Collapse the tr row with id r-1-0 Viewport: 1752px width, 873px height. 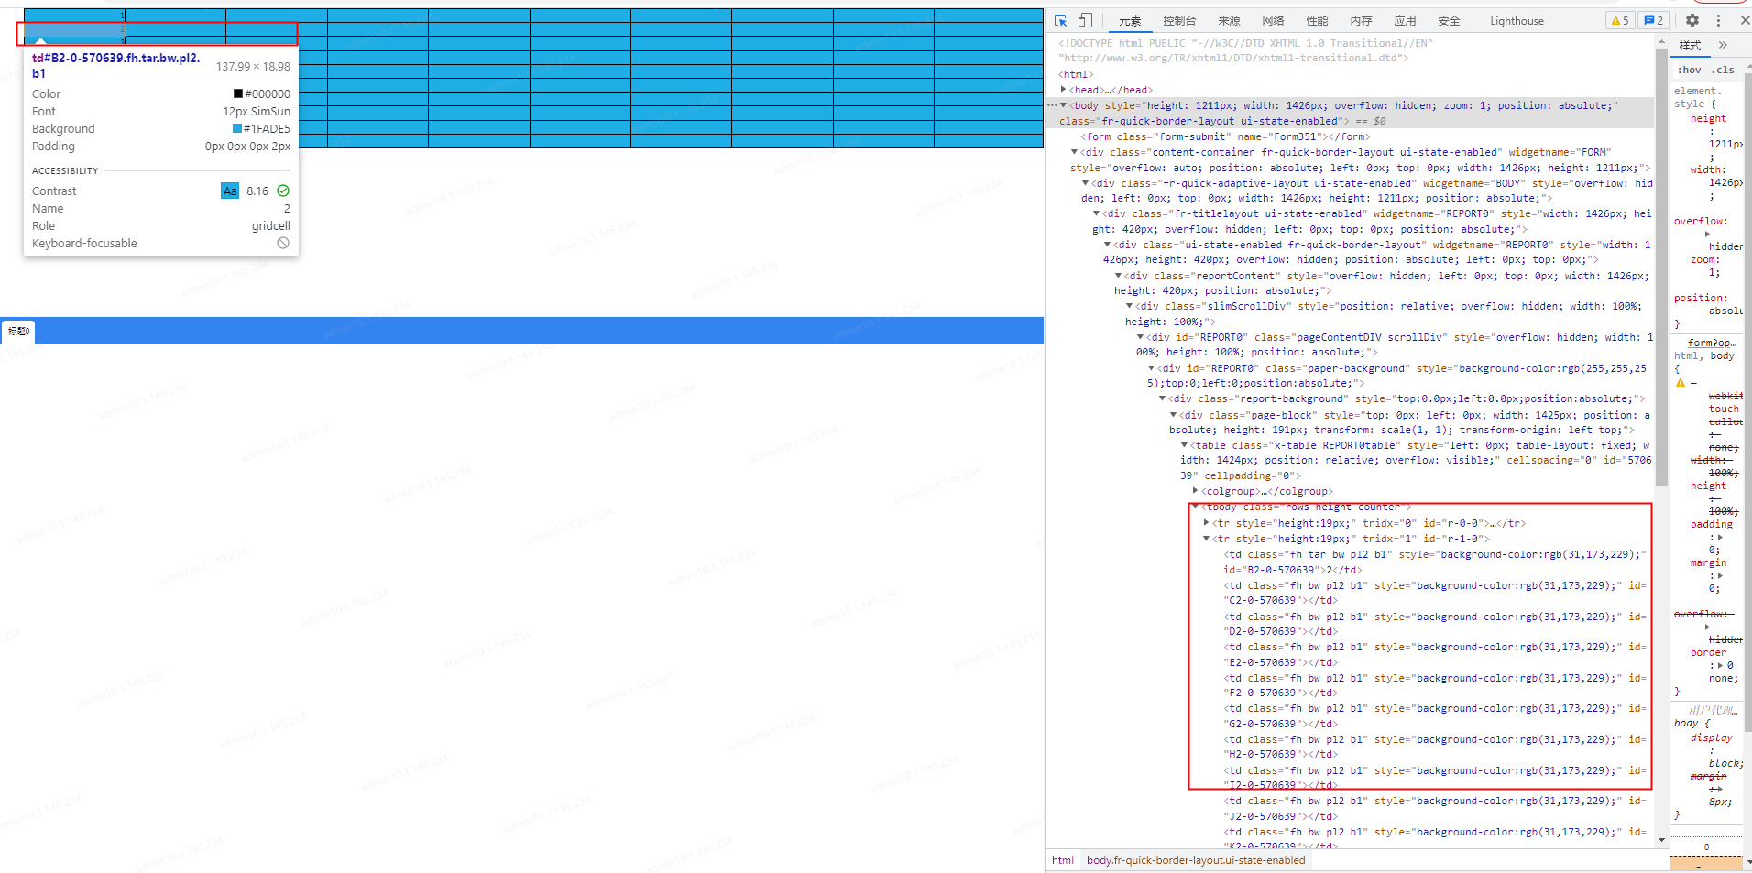[1207, 539]
